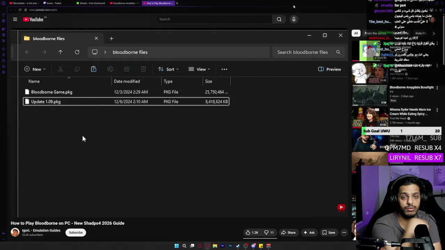The image size is (445, 250).
Task: Open IgorL - Emulation Guides channel
Action: click(41, 231)
